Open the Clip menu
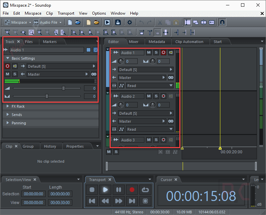Viewport: 266px width, 215px height. tap(49, 13)
